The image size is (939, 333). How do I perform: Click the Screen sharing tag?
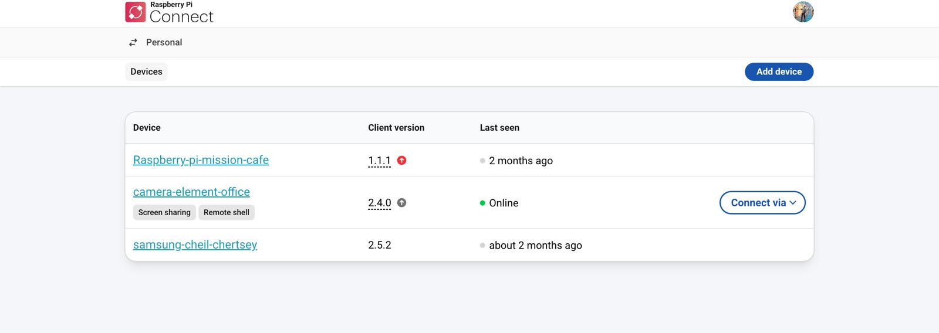click(164, 212)
